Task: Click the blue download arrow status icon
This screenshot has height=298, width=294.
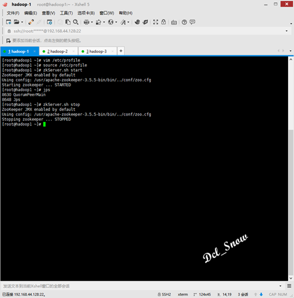Action: click(x=261, y=294)
